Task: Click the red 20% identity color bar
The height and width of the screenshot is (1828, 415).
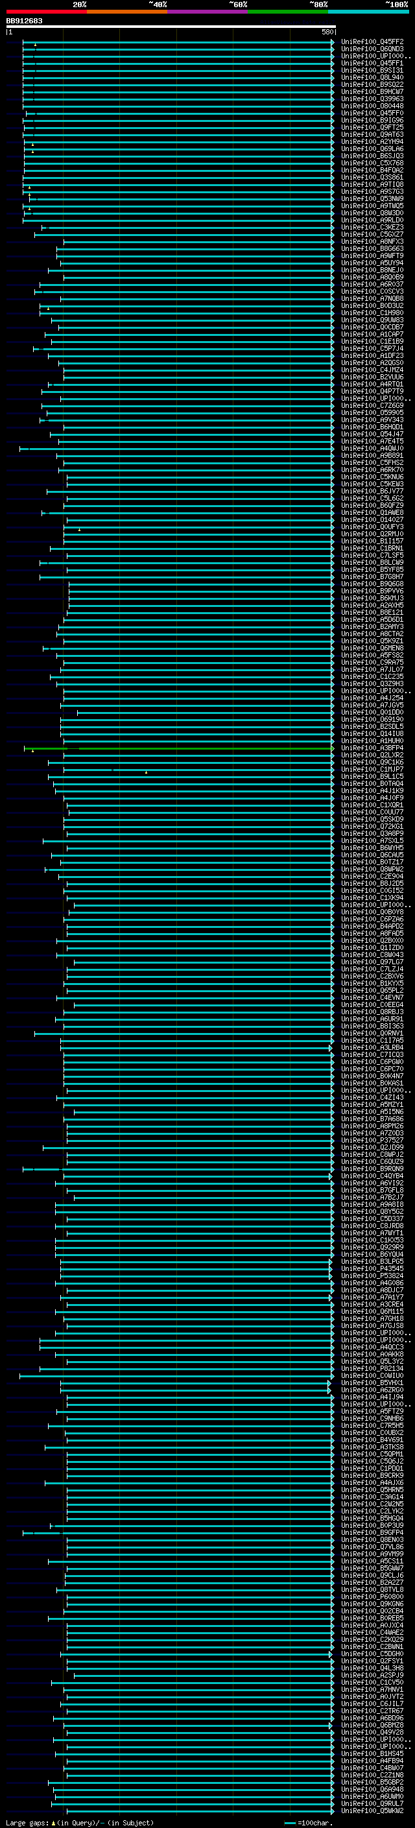Action: (x=46, y=12)
